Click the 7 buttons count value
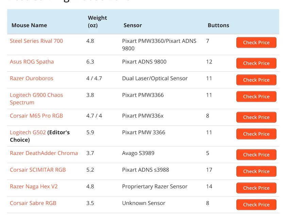Image resolution: width=287 pixels, height=223 pixels. tap(207, 41)
